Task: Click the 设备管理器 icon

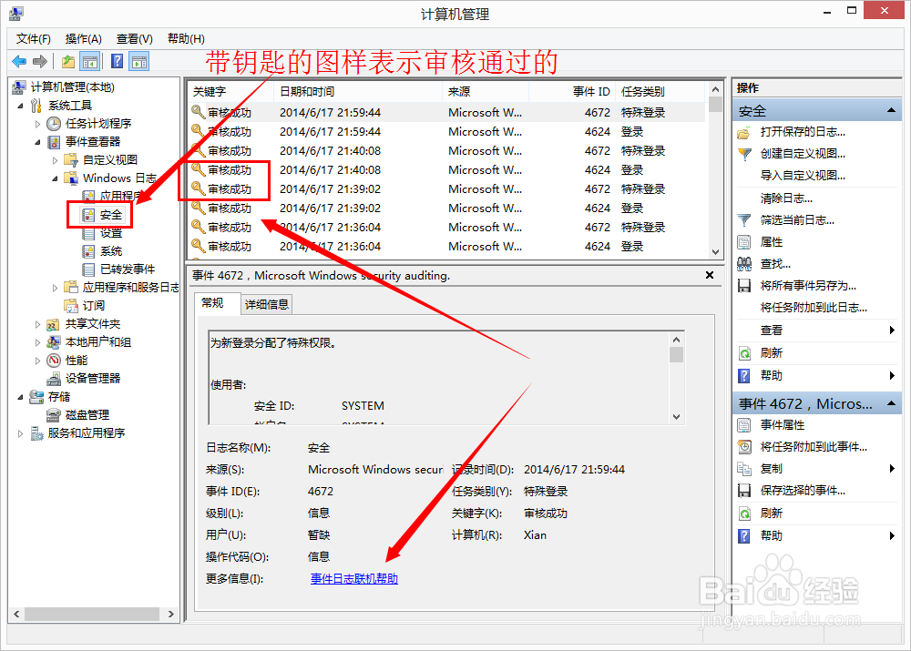Action: [54, 379]
